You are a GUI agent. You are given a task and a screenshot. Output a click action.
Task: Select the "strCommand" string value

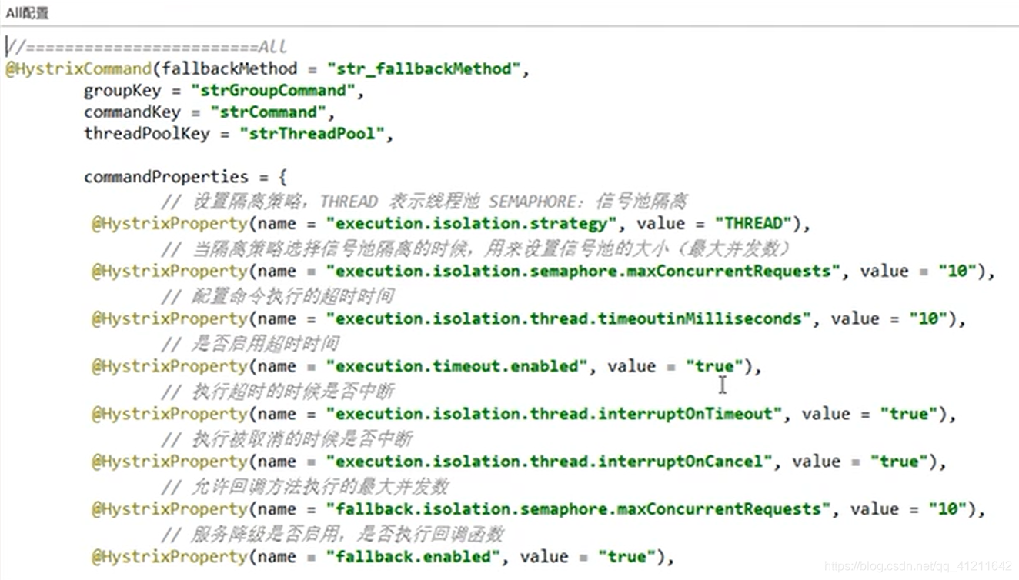pos(268,112)
